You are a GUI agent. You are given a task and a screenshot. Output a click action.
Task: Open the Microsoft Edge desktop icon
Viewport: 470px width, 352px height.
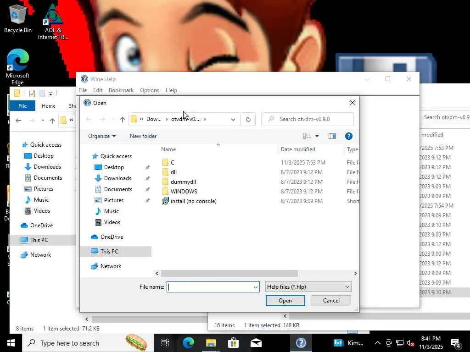[x=18, y=67]
